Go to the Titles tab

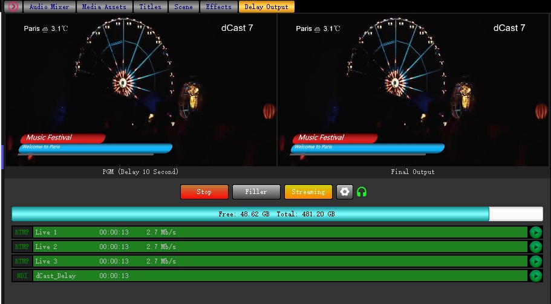(150, 7)
